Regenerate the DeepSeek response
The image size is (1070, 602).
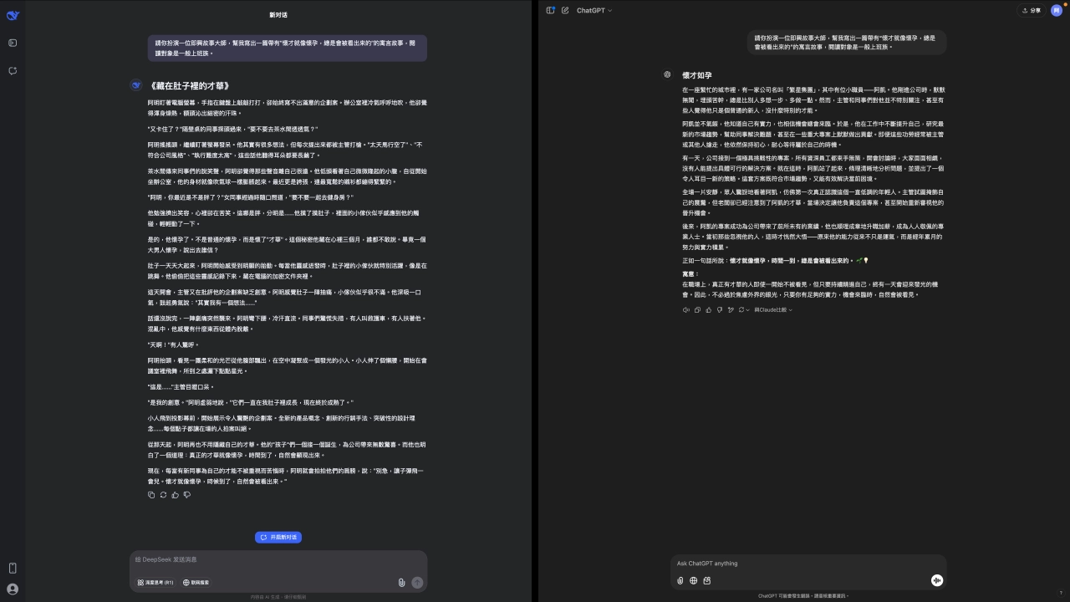tap(163, 495)
